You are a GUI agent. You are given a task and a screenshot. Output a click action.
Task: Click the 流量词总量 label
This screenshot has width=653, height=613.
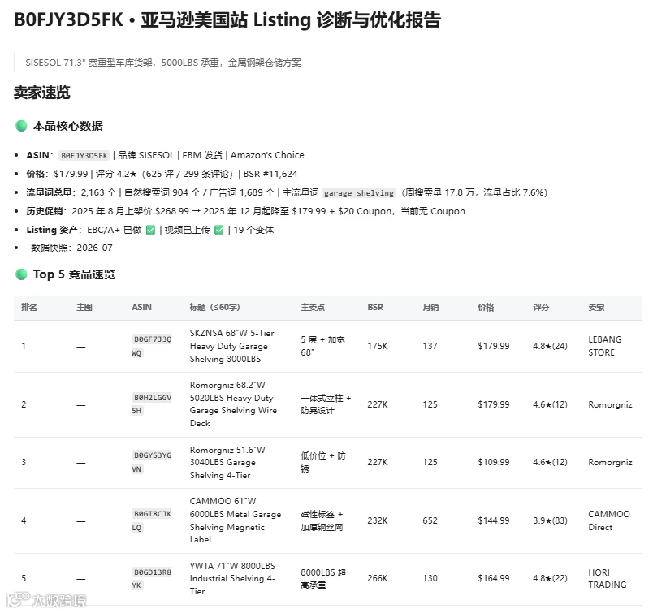coord(50,192)
